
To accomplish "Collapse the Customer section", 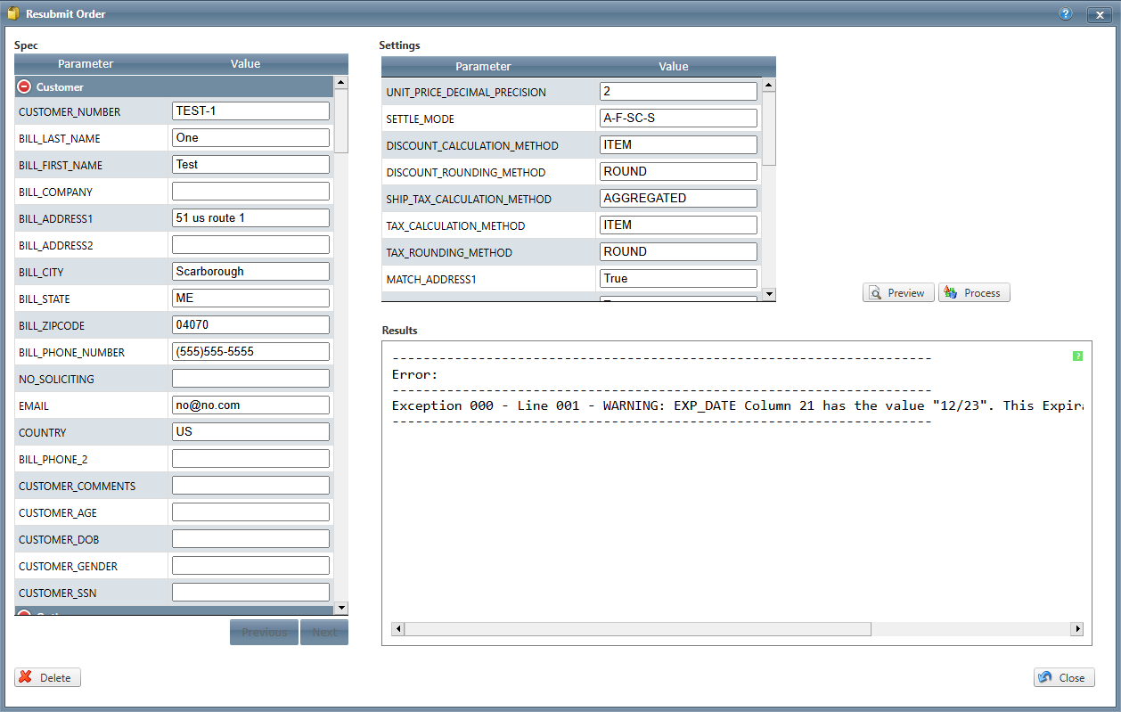I will [x=25, y=86].
